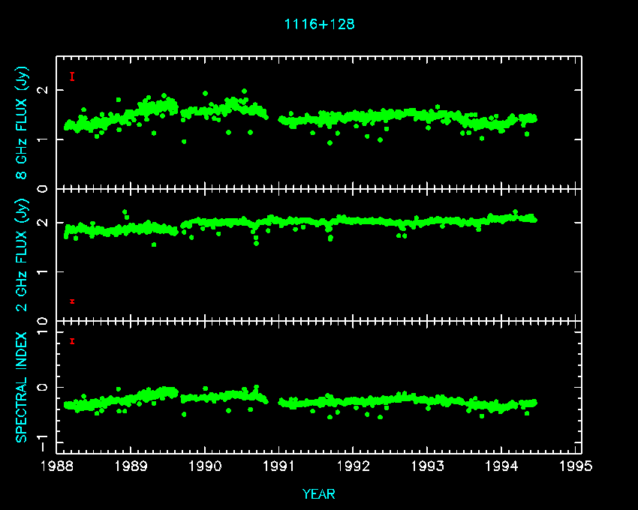Select the SPECTRAL INDEX axis label
Screen dimensions: 638x510
(22, 387)
